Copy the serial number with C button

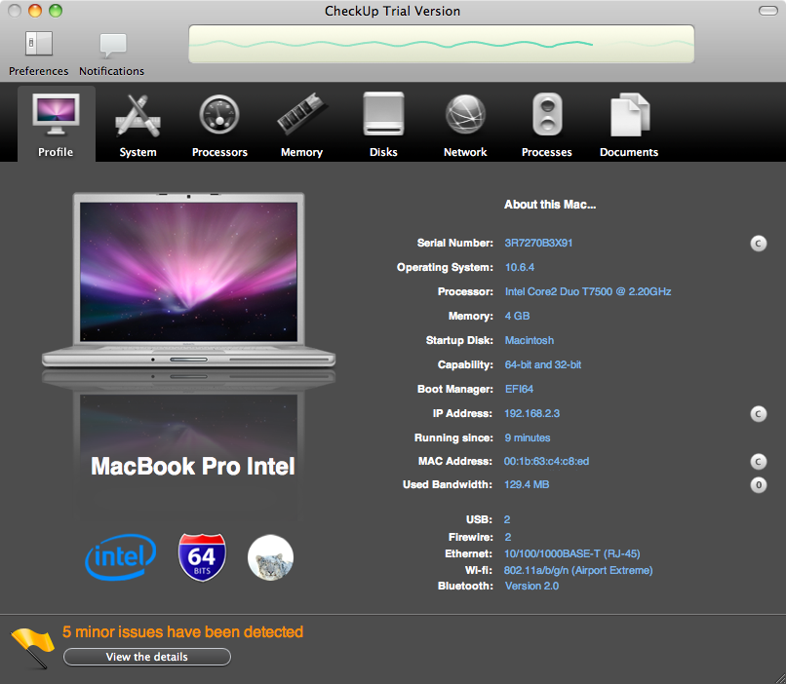(759, 244)
